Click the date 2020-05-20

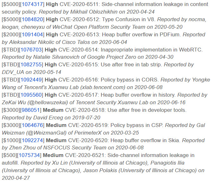pyautogui.click(x=169, y=27)
